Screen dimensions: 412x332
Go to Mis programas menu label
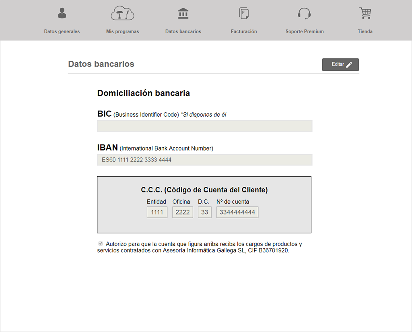[122, 31]
